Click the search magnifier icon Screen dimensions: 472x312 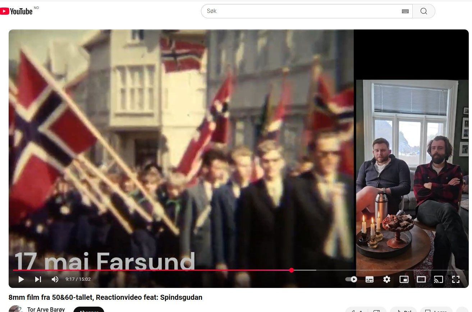tap(423, 11)
